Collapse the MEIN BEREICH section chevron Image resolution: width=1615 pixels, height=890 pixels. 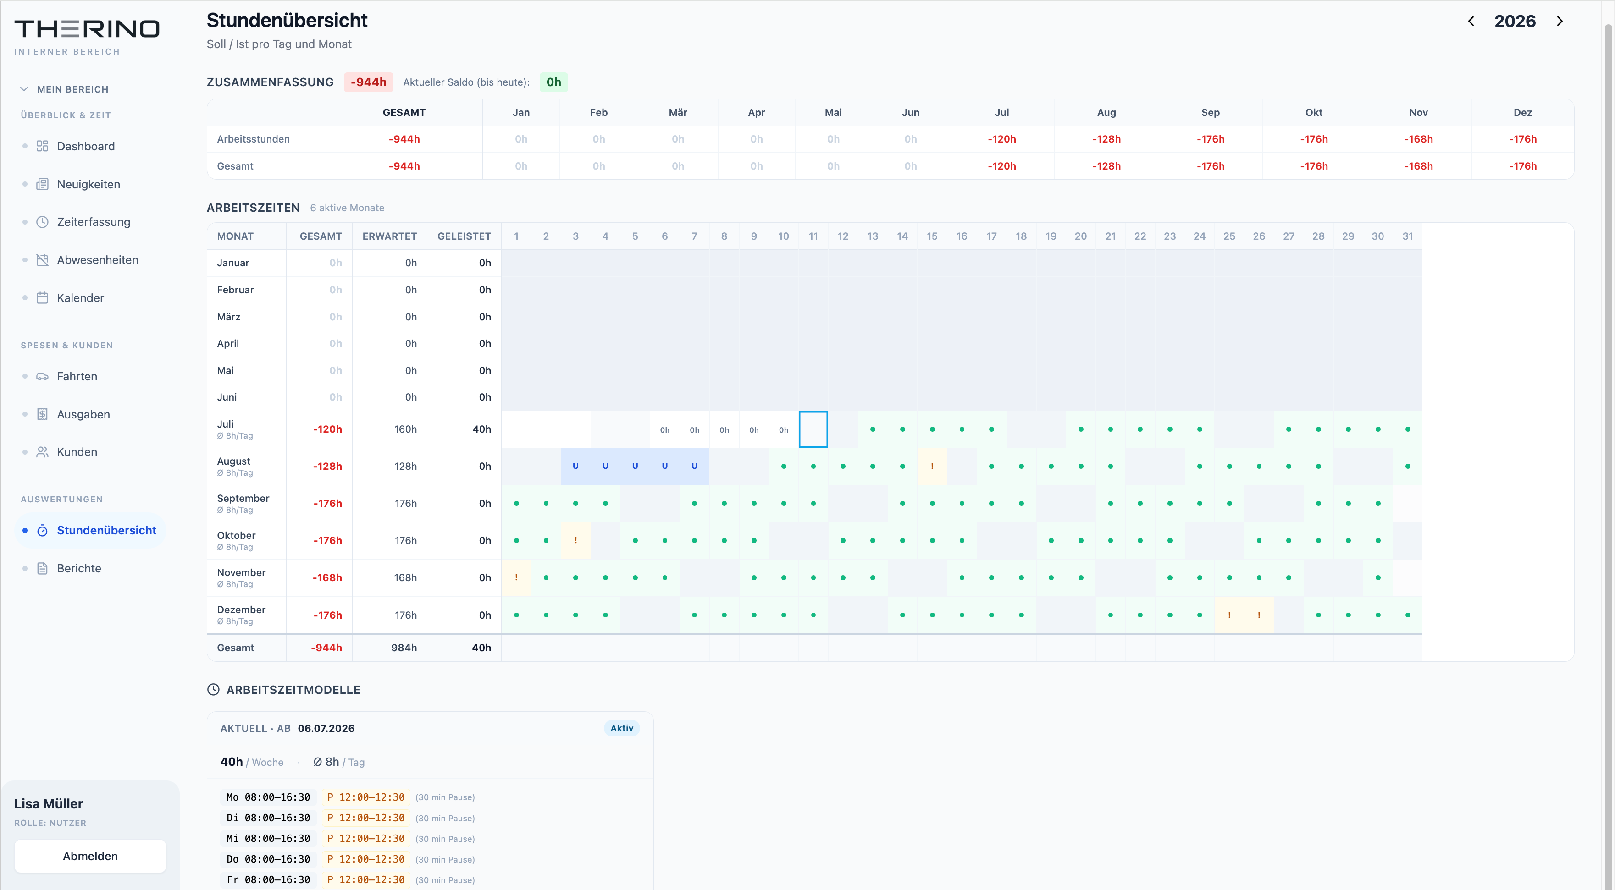click(x=24, y=89)
